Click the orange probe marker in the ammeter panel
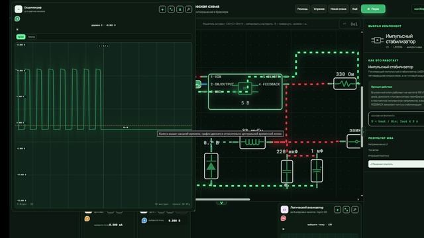 point(87,219)
